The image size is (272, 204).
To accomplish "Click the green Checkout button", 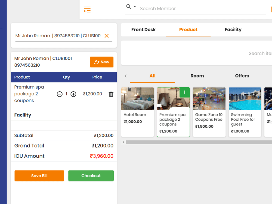I will (x=91, y=176).
